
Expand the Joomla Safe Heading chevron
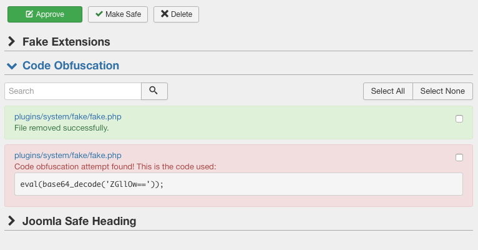pos(11,221)
